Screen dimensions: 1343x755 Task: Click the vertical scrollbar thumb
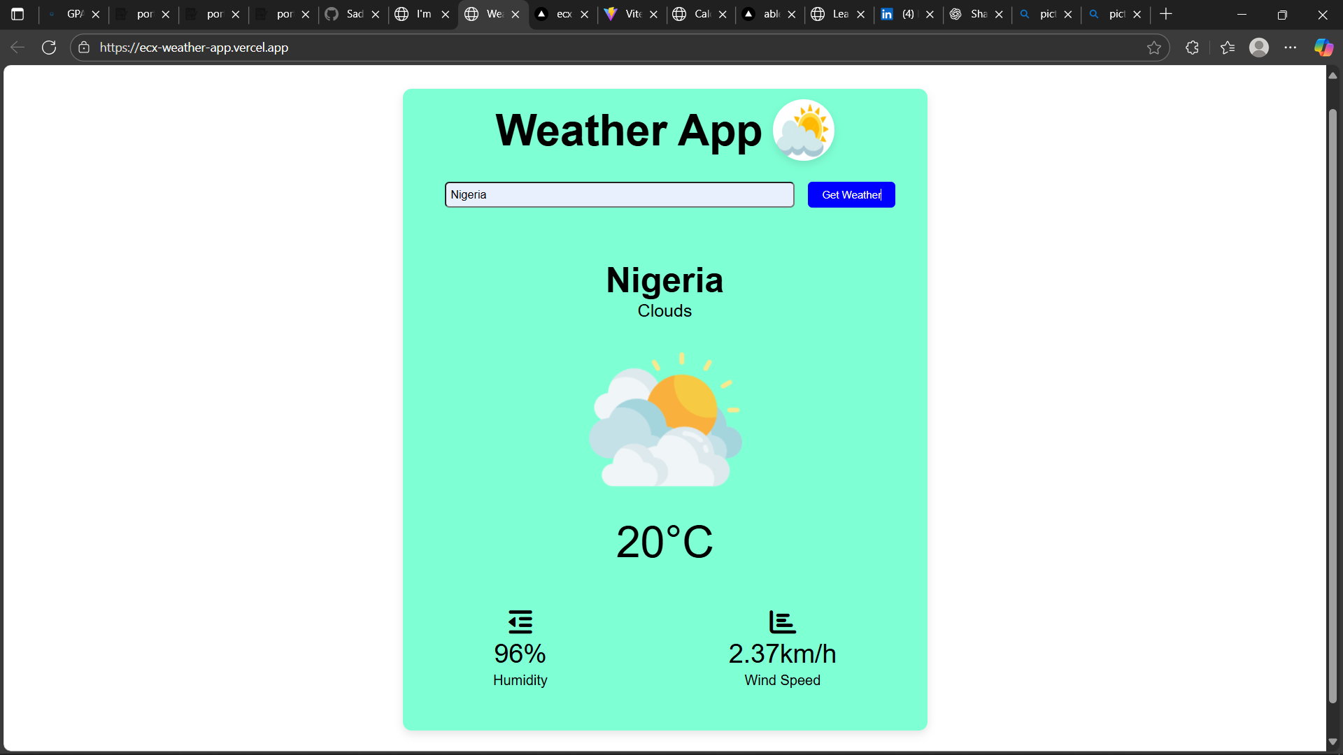coord(1333,405)
